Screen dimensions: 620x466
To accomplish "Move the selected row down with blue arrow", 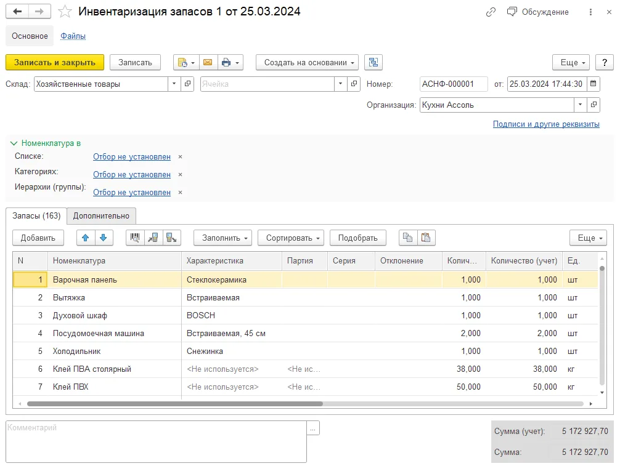I will pyautogui.click(x=104, y=238).
